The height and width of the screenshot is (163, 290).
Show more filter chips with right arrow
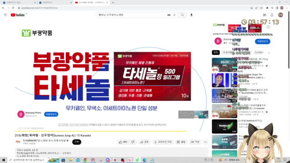tap(269, 53)
